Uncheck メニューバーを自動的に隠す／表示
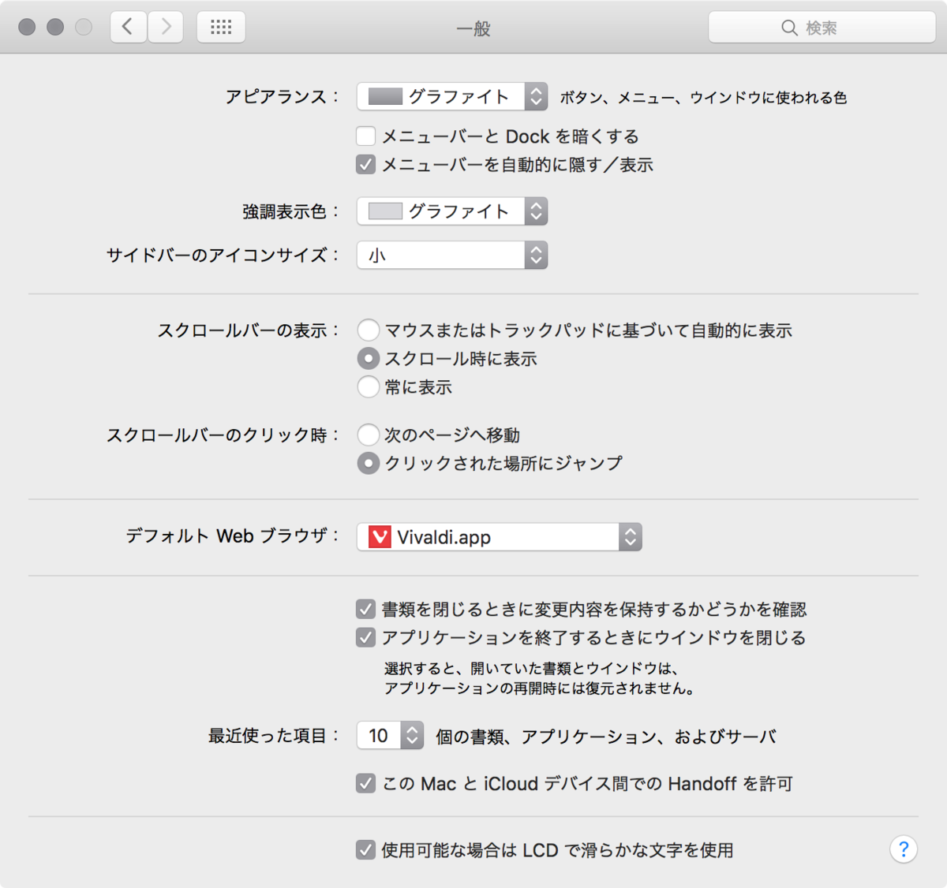Image resolution: width=947 pixels, height=888 pixels. point(365,165)
